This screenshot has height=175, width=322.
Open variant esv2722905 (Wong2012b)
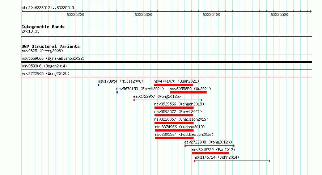pos(46,74)
